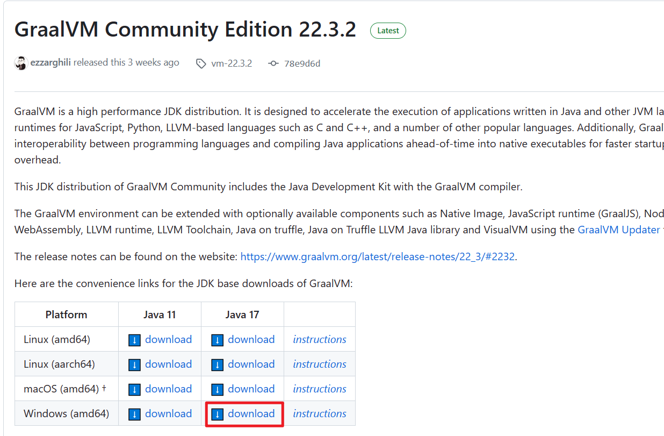
Task: Open the GraalVM Community Edition 22.3.2 title
Action: [185, 30]
